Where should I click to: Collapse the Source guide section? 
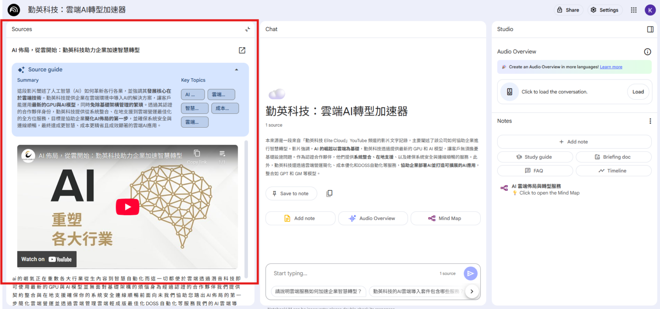(x=236, y=70)
